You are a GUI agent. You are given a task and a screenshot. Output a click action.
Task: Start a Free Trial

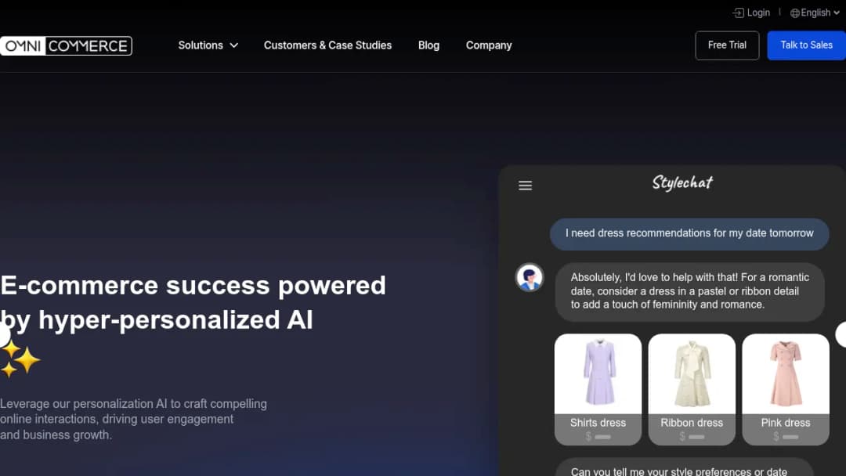coord(727,45)
